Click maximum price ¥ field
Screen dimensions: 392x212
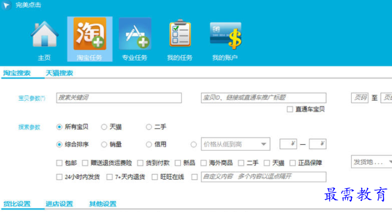pos(317,144)
